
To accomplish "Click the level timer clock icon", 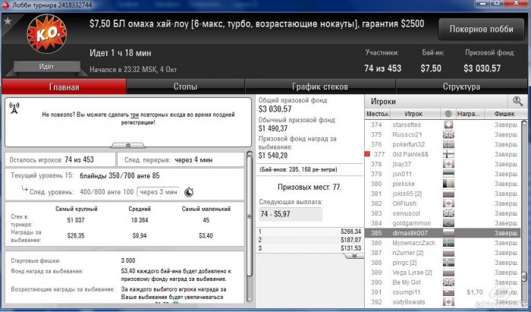I will pyautogui.click(x=189, y=192).
